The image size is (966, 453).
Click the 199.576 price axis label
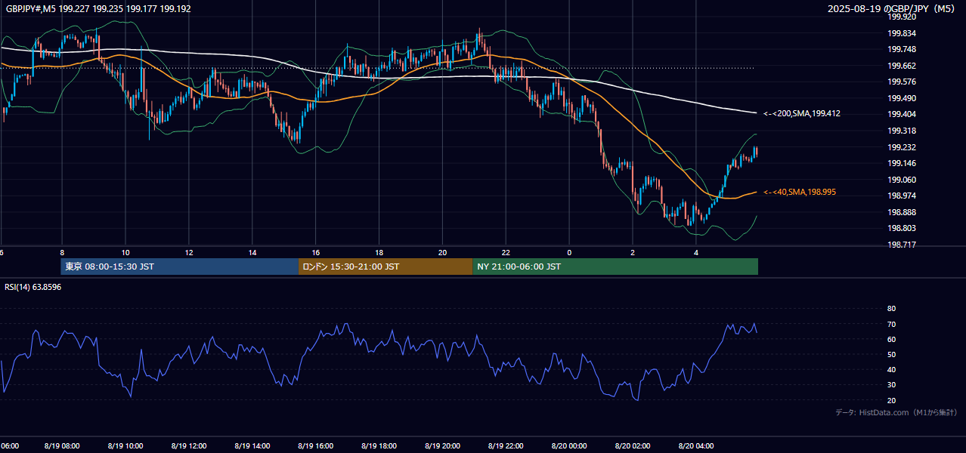point(903,82)
